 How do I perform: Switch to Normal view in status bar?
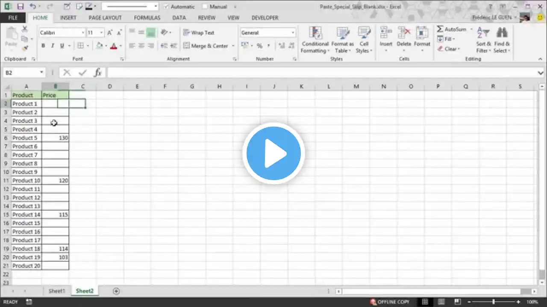425,302
